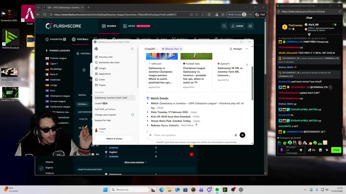Click the browser back arrow

click(38, 15)
